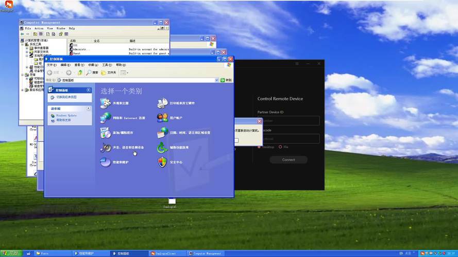Click the passcode input field in remote client

[x=289, y=139]
